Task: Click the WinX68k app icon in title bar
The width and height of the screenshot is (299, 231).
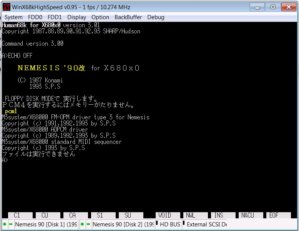Action: [7, 7]
